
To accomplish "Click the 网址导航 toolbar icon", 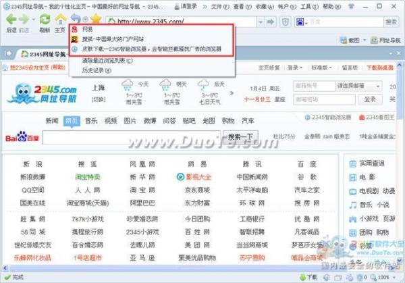I will tap(374, 41).
